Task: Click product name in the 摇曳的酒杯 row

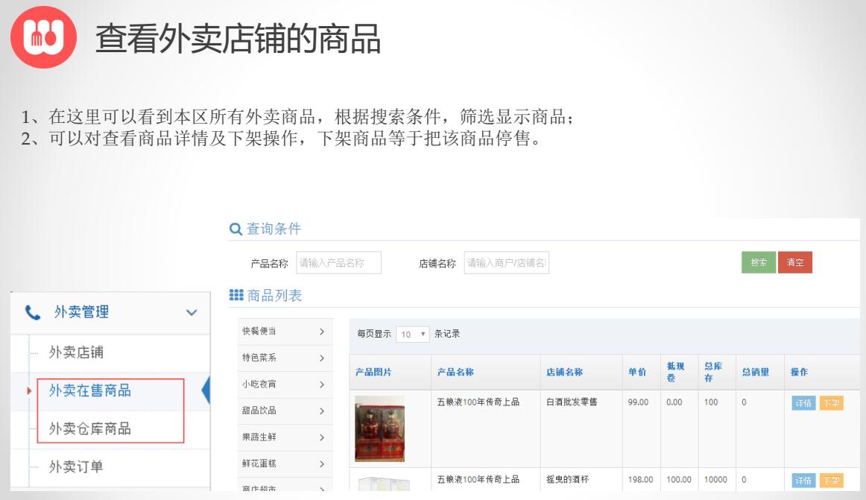Action: click(478, 480)
